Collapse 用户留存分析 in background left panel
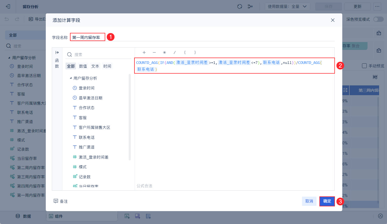The image size is (387, 224). 9,58
